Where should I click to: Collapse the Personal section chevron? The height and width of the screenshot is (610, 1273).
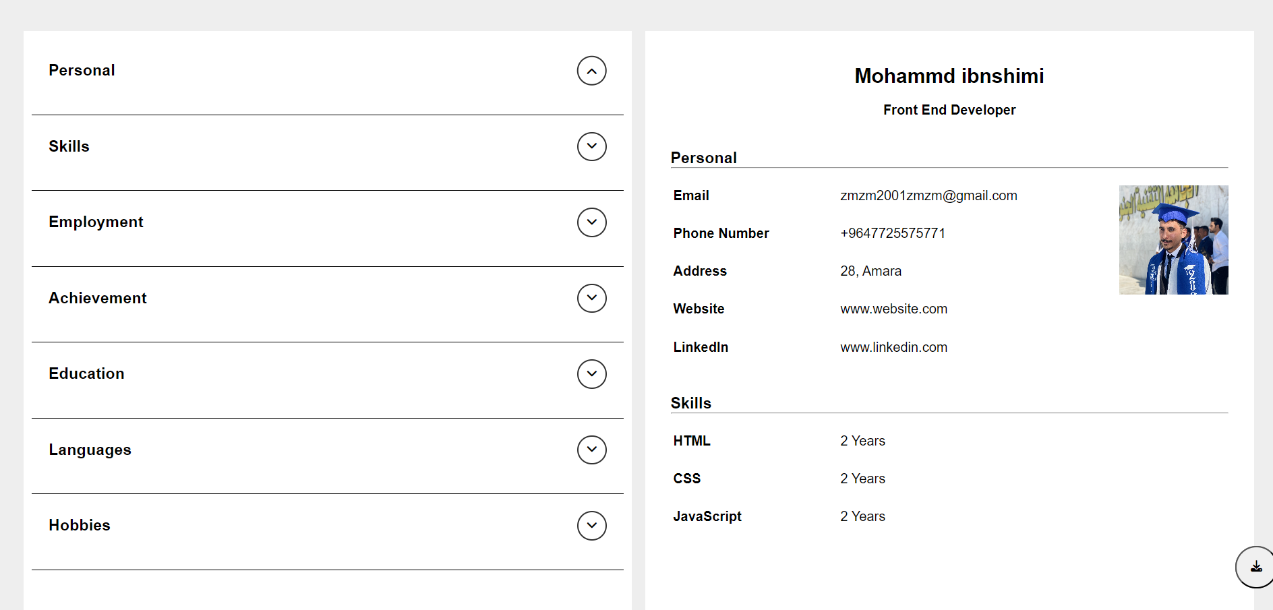coord(591,71)
